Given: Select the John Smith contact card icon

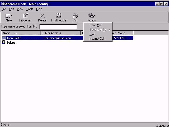Looking at the screenshot, I should point(4,38).
